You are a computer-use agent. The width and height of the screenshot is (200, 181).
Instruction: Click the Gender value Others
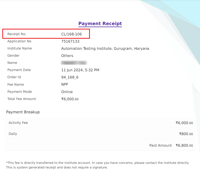(x=67, y=56)
